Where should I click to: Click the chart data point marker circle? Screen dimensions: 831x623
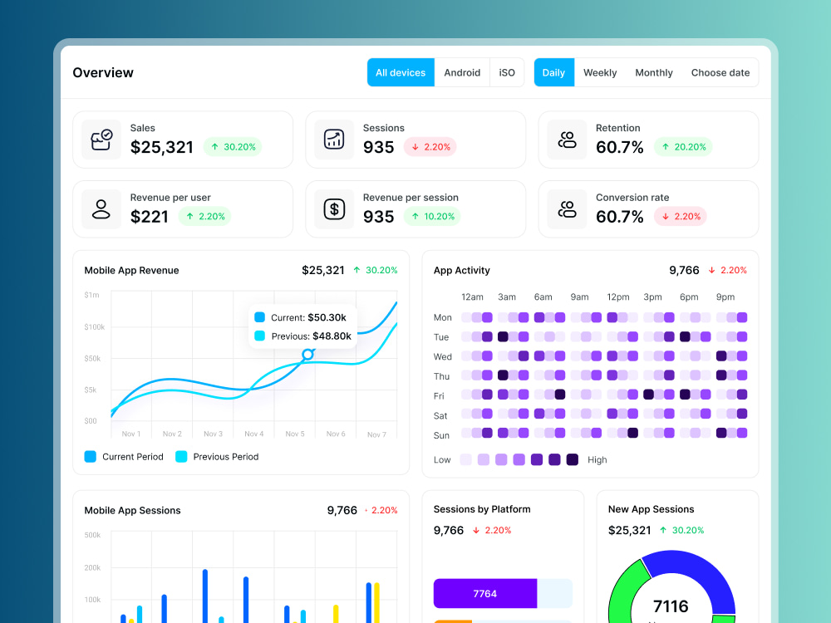coord(308,355)
